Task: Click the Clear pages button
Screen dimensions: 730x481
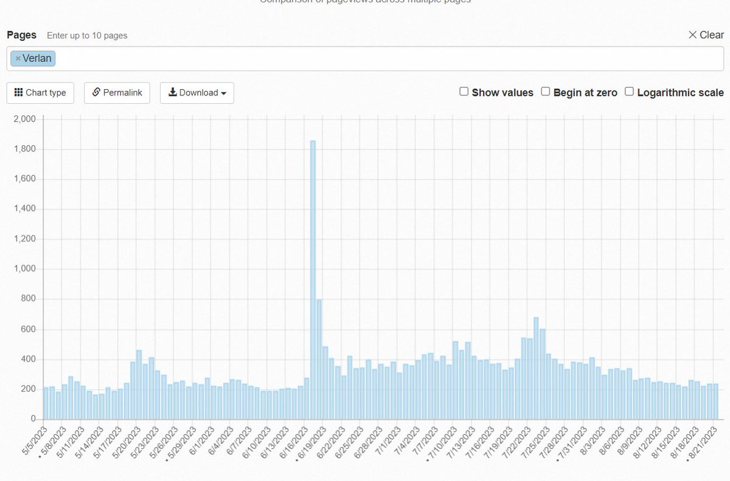Action: tap(706, 35)
